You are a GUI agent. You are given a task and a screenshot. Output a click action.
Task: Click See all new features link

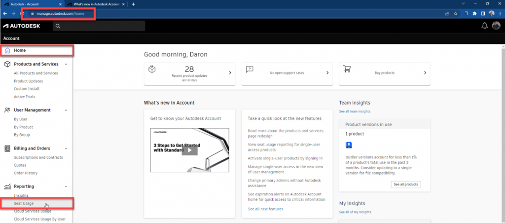tap(265, 209)
